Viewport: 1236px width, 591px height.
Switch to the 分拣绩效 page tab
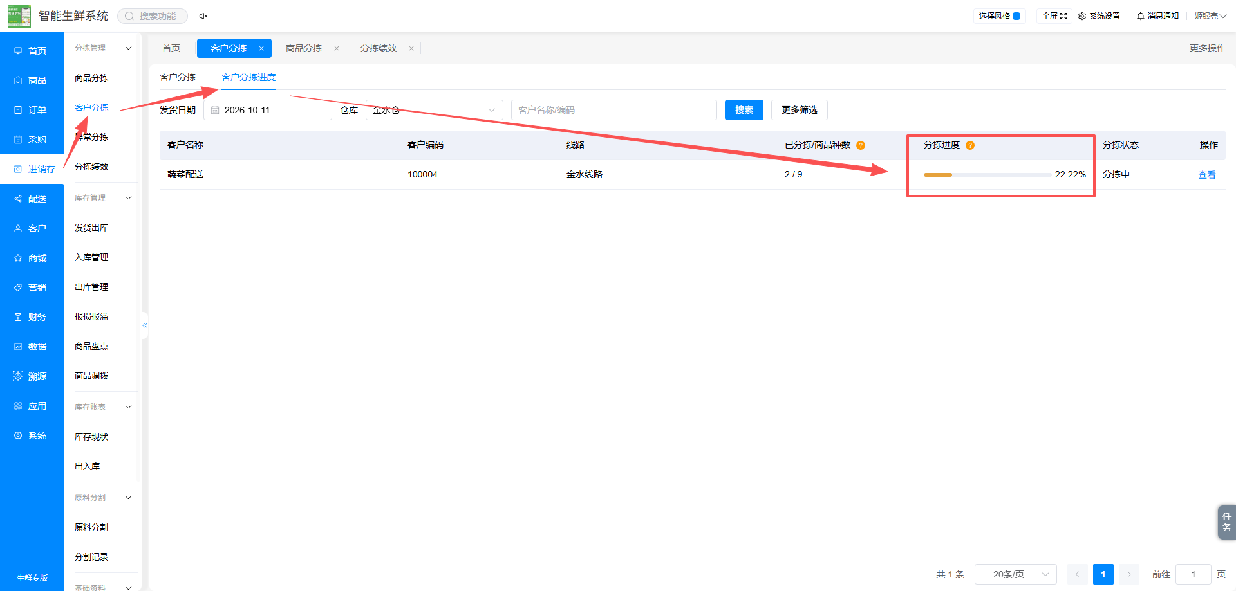point(379,48)
